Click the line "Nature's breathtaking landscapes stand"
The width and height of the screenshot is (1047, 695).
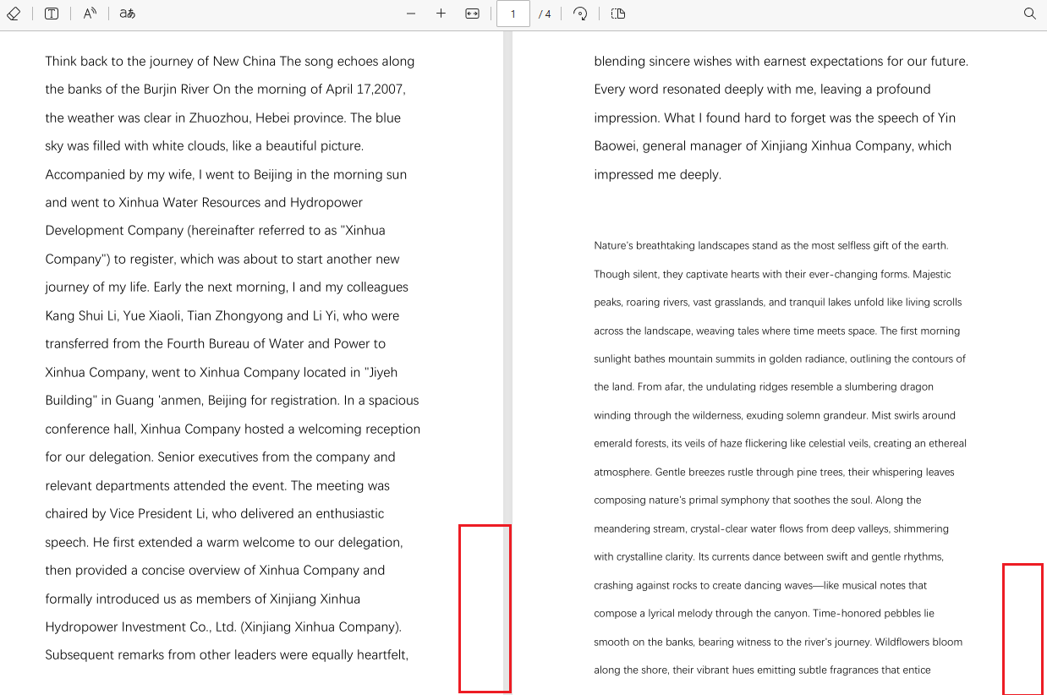point(771,245)
